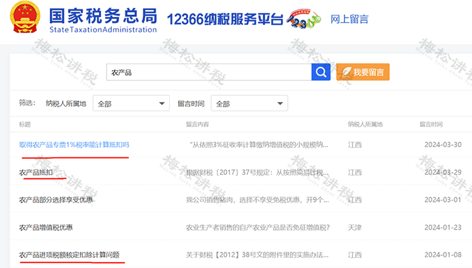Click the arrow of the 留言时间 filter
Image resolution: width=472 pixels, height=268 pixels.
click(280, 103)
